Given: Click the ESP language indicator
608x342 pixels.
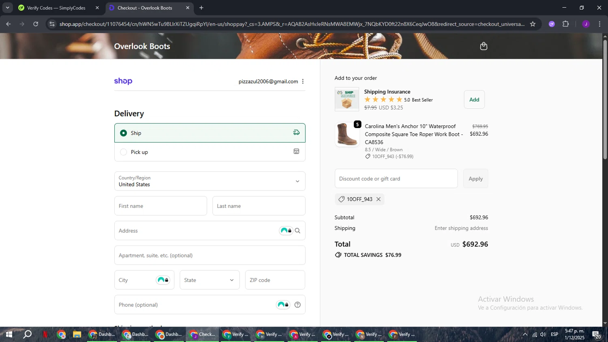Looking at the screenshot, I should pos(554,335).
